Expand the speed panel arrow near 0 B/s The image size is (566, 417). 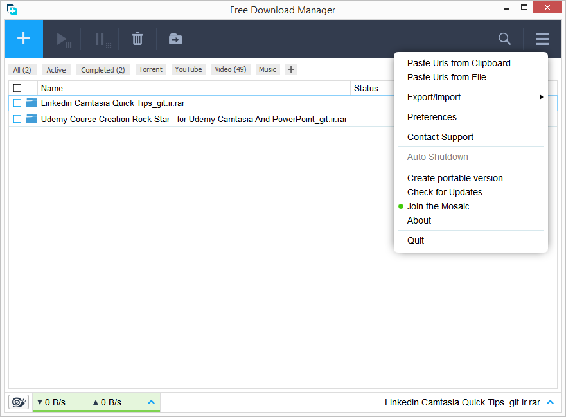152,402
